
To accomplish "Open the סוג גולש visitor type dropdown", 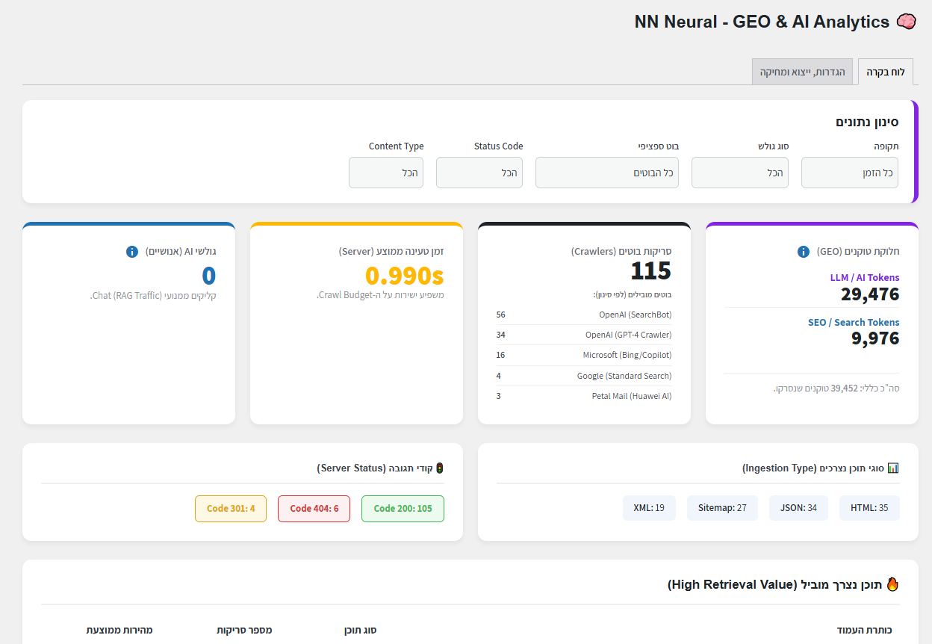I will [739, 173].
